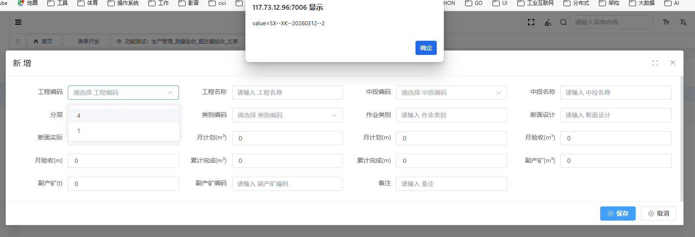The height and width of the screenshot is (237, 695).
Task: Switch to the 表单开发 tab
Action: coord(88,41)
